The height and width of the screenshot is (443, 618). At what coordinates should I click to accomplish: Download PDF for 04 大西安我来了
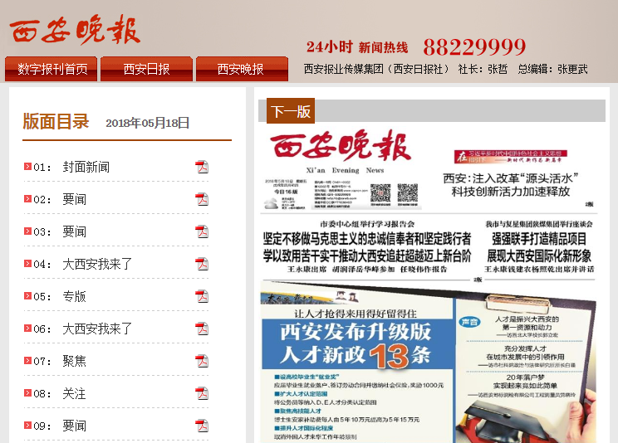tap(202, 264)
